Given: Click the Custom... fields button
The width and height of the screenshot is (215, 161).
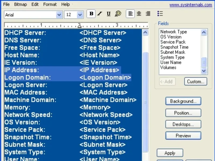Looking at the screenshot, I should coord(196,82).
